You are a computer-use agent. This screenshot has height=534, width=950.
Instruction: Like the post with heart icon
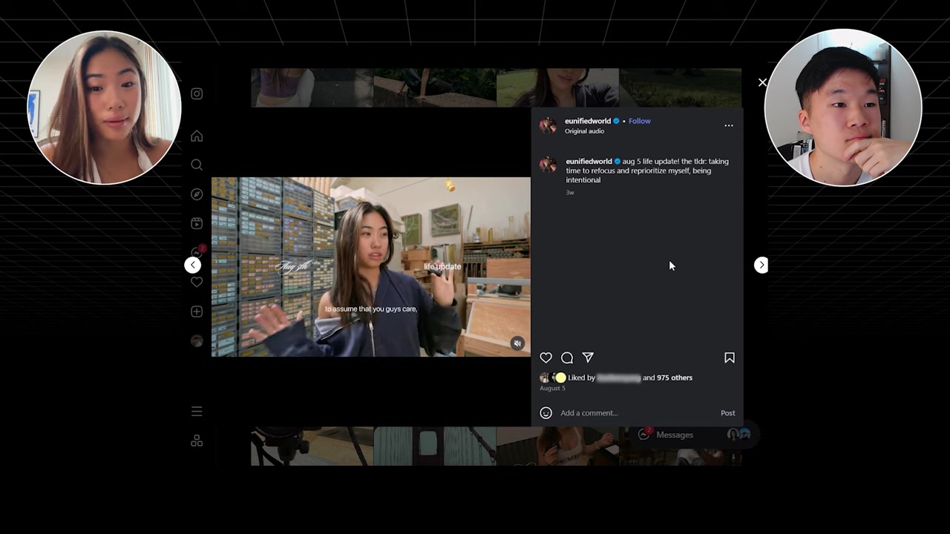[546, 357]
